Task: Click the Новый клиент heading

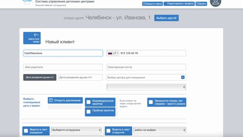Action: point(60,42)
